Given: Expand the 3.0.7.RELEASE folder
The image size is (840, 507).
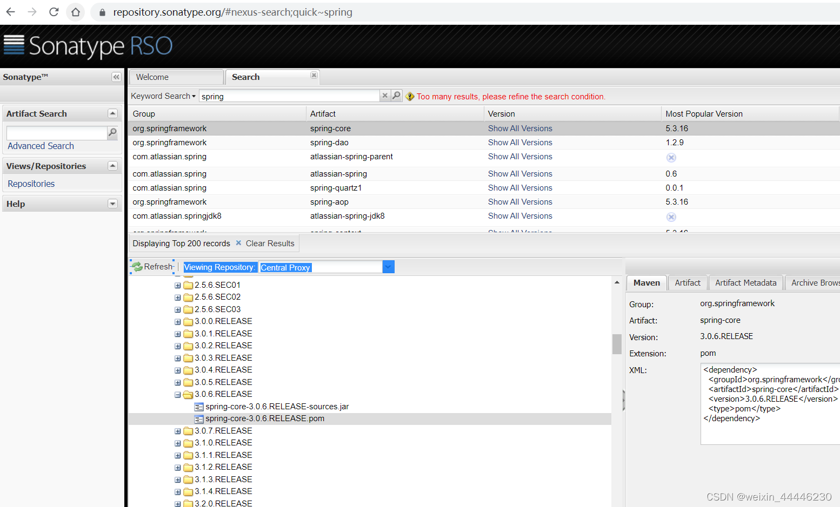Looking at the screenshot, I should pyautogui.click(x=177, y=431).
